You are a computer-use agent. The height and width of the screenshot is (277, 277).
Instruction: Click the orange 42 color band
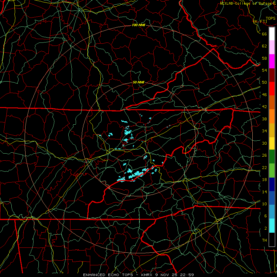[x=272, y=116]
